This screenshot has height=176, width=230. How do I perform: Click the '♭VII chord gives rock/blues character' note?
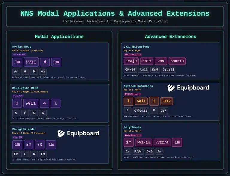45,119
